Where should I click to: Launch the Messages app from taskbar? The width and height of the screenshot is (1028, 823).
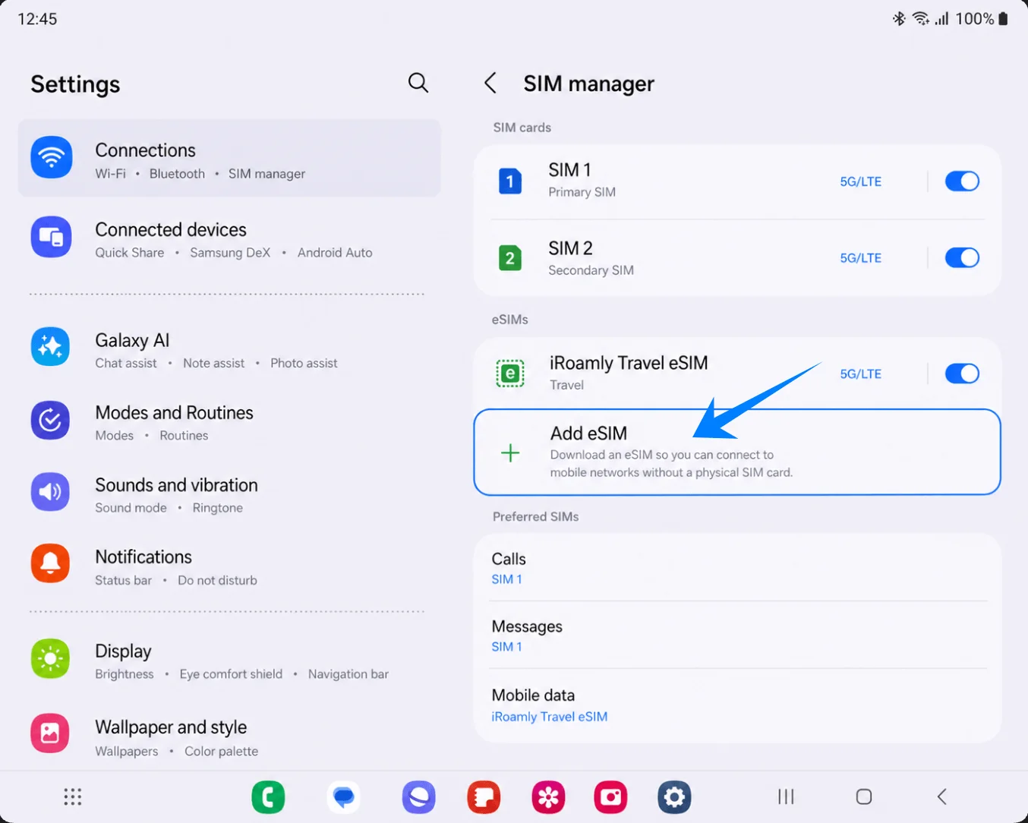pos(344,797)
